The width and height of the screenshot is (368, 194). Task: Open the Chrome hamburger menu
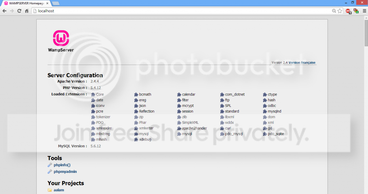(364, 11)
